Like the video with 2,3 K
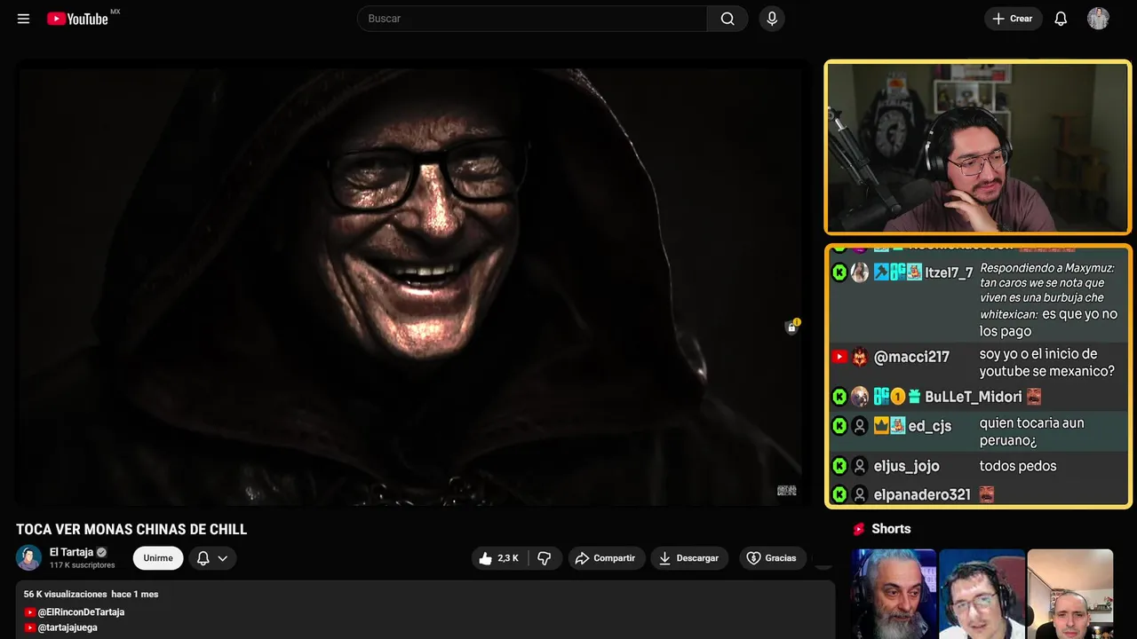The width and height of the screenshot is (1137, 639). pyautogui.click(x=498, y=558)
